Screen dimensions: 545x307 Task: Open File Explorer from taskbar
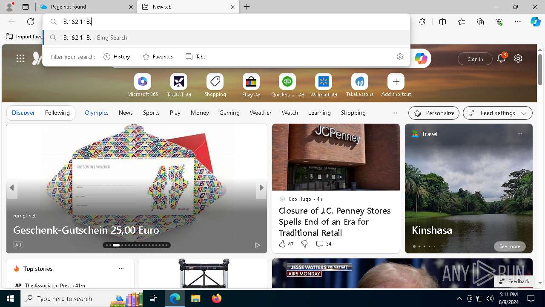click(195, 298)
